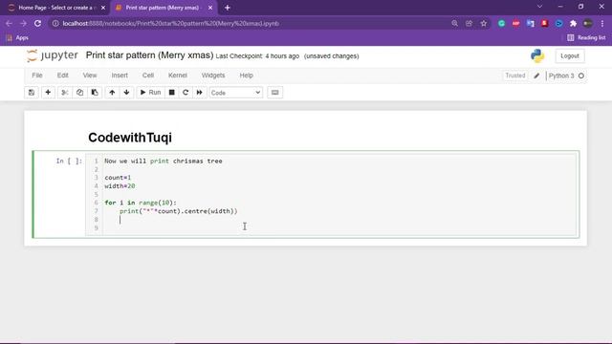Click the Logout button
This screenshot has width=612, height=344.
coord(570,56)
